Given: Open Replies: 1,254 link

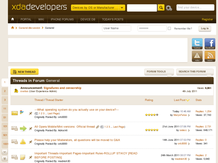Looking at the screenshot, I should pyautogui.click(x=203, y=111).
